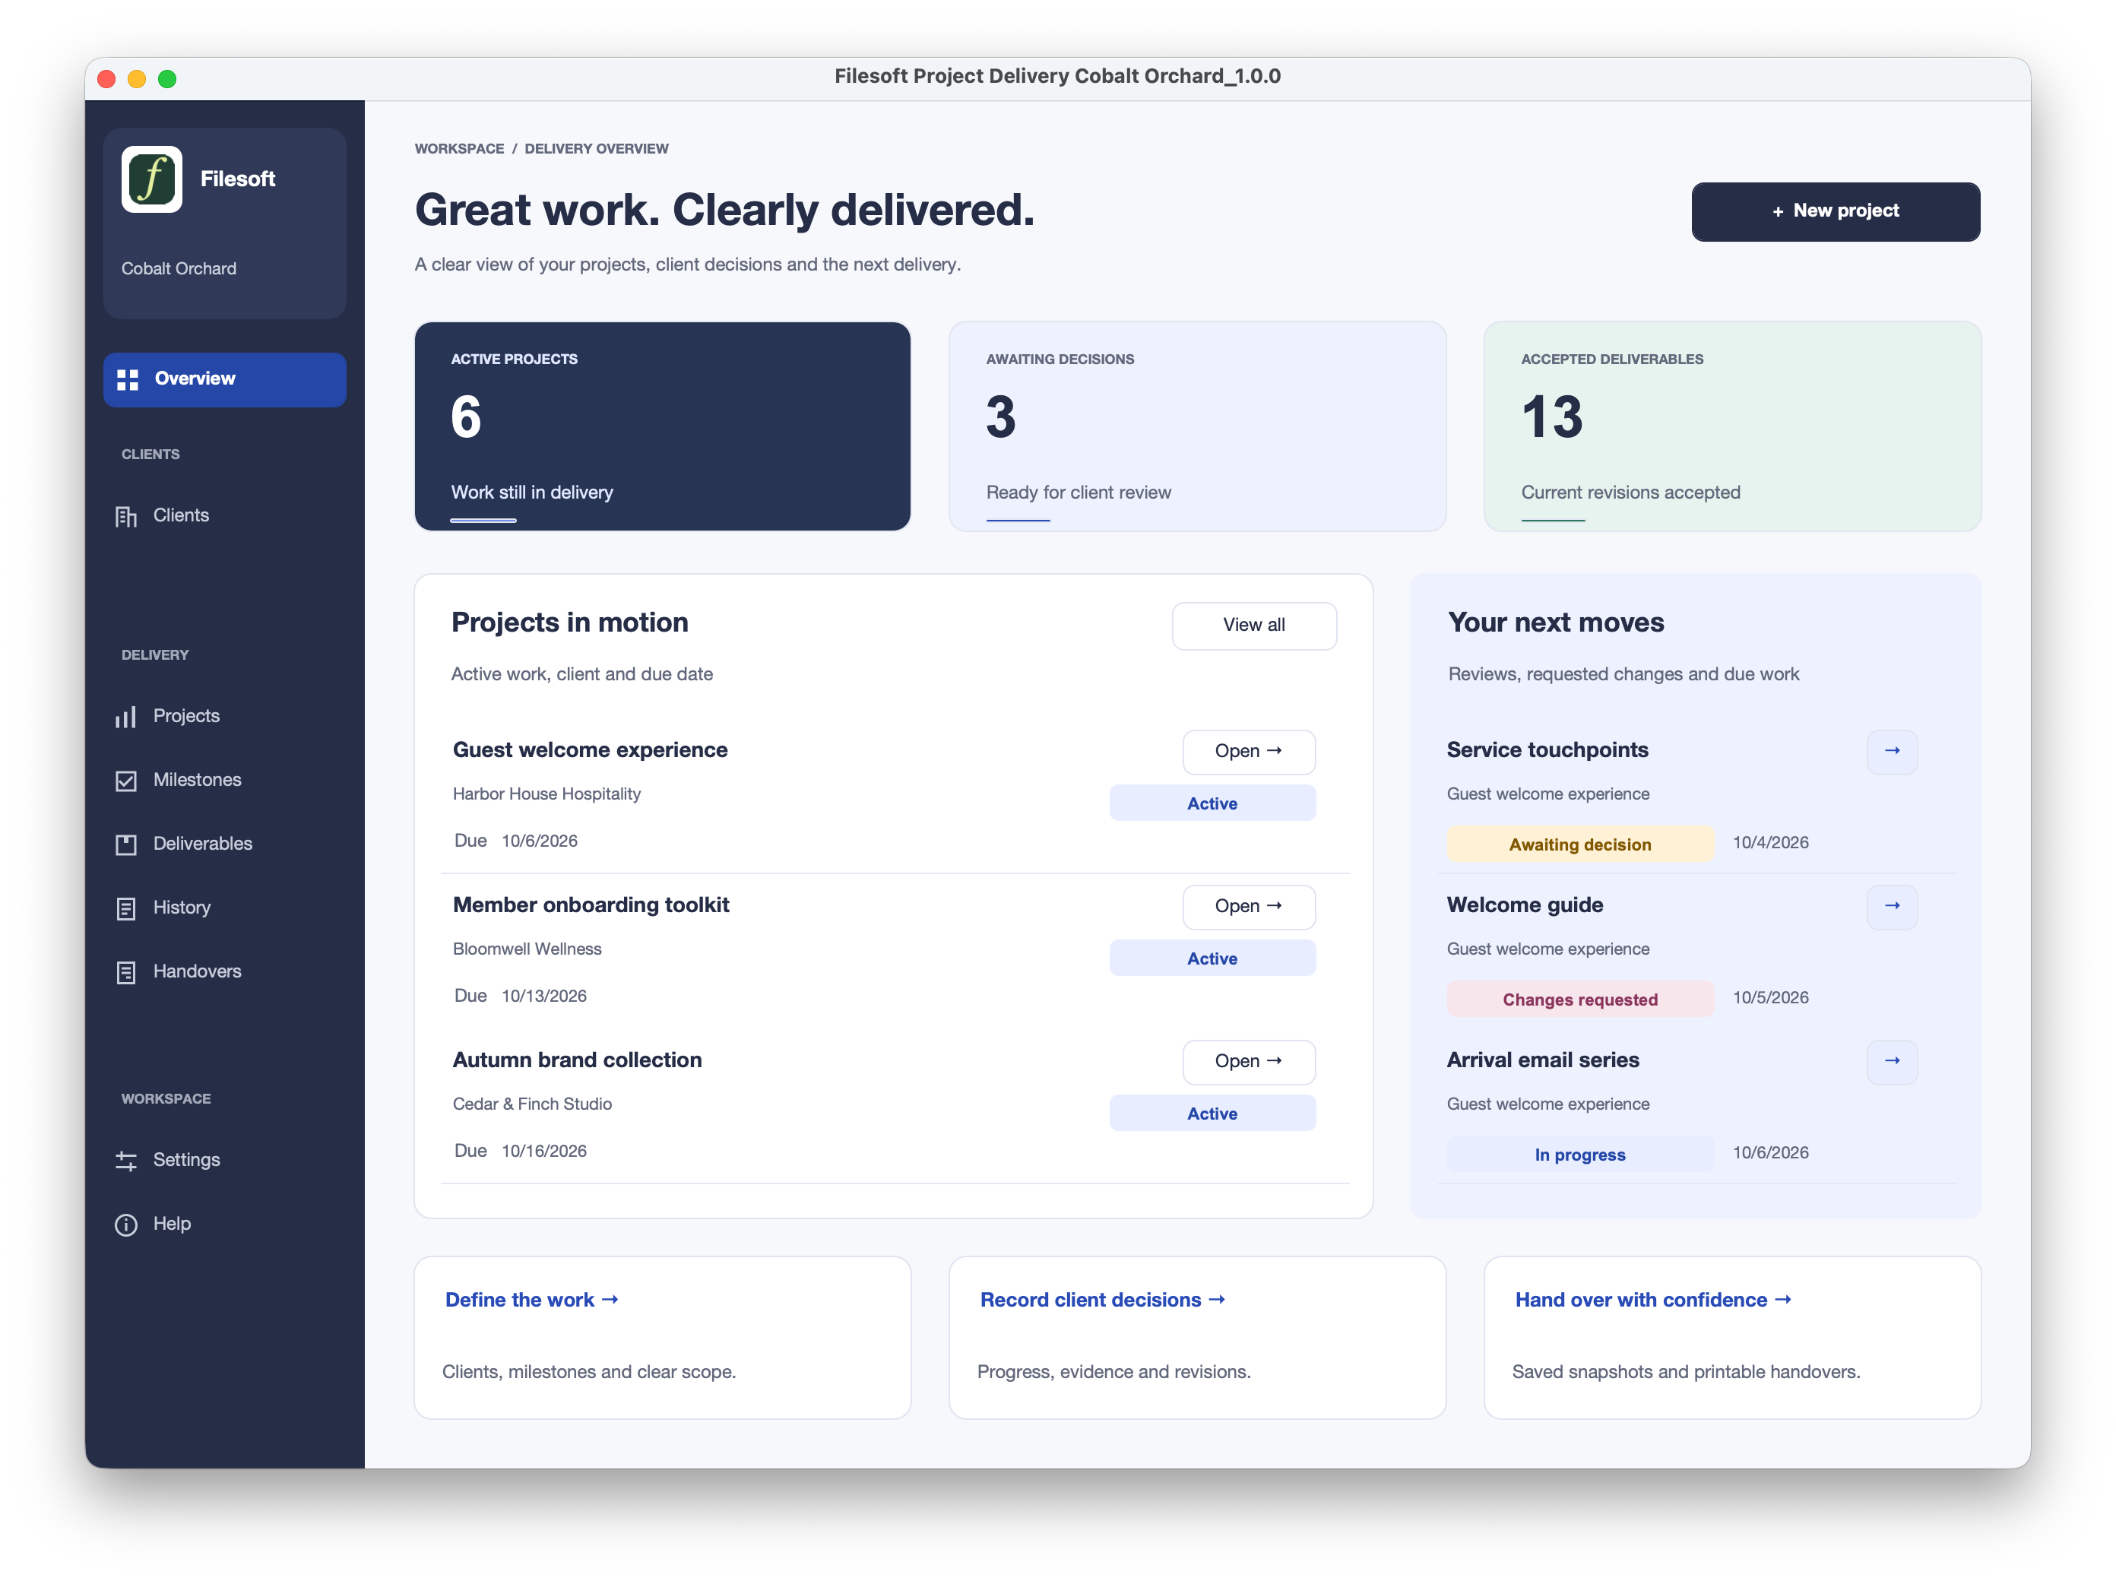Click the Projects bar chart icon
Viewport: 2116px width, 1581px height.
point(126,718)
